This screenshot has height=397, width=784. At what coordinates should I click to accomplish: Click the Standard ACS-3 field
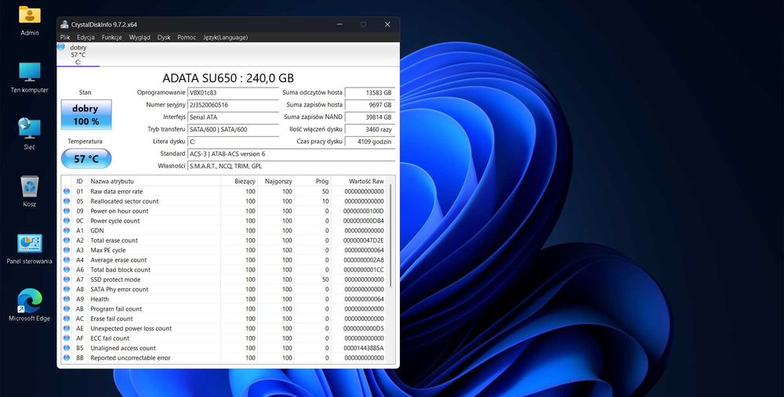pos(291,153)
